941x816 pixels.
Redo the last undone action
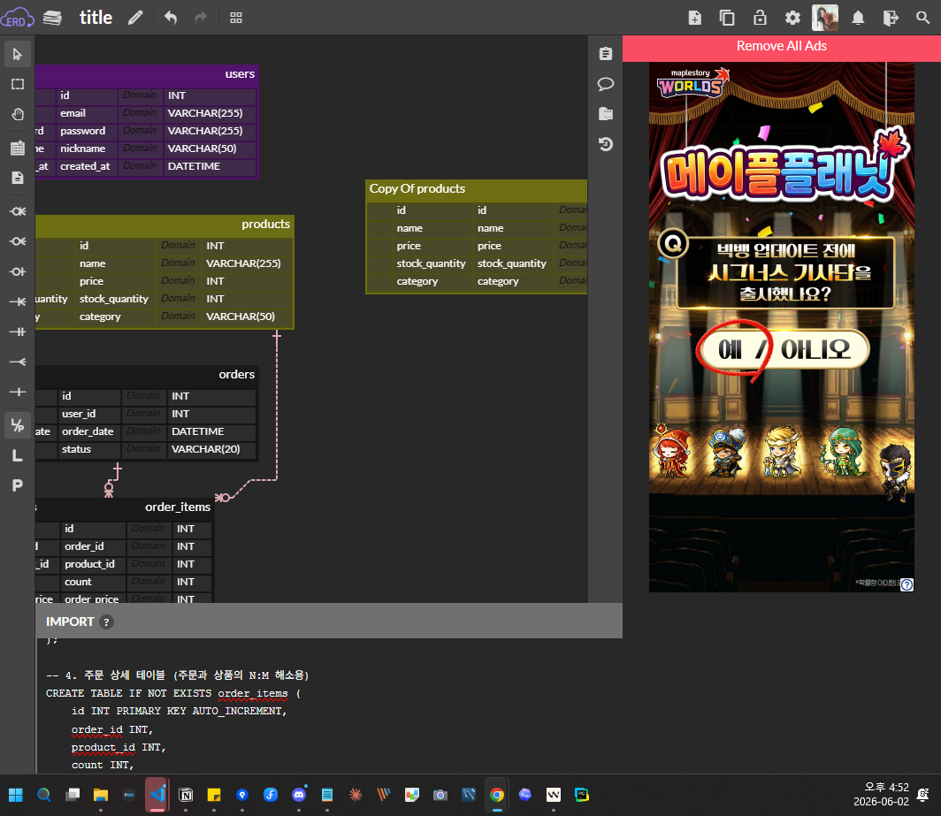201,18
